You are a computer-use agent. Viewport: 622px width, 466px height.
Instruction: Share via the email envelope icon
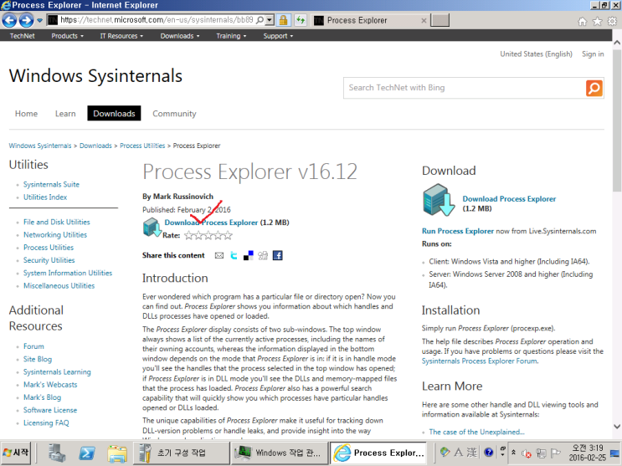(219, 255)
